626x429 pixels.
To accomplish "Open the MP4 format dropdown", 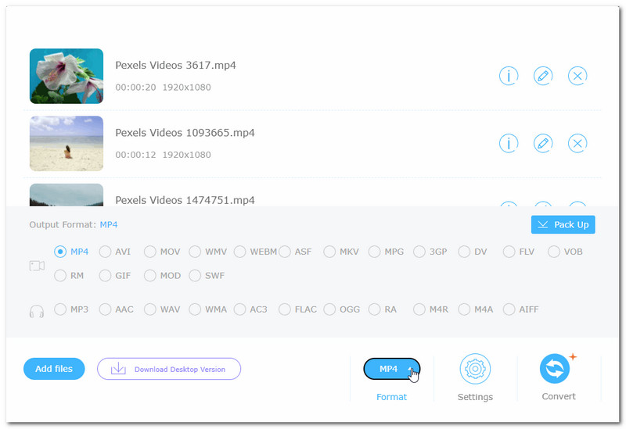I will point(391,369).
